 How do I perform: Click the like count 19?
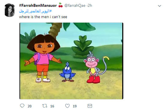click(75, 106)
